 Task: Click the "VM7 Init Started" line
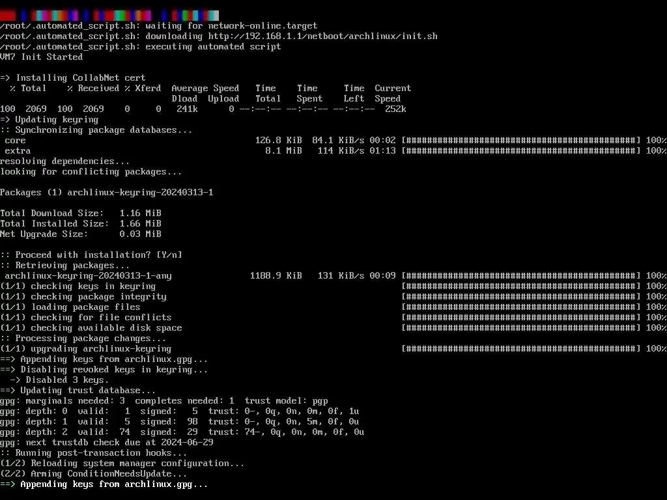point(41,57)
